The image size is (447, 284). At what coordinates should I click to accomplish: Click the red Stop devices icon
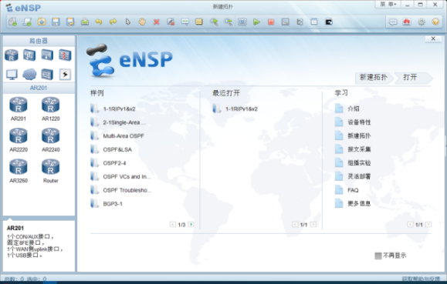coord(271,22)
